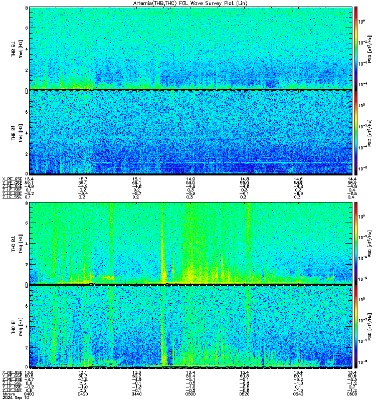Viewport: 376px width, 401px height.
Task: Click the PSD color bar of THC B⊥ panel
Action: point(356,243)
